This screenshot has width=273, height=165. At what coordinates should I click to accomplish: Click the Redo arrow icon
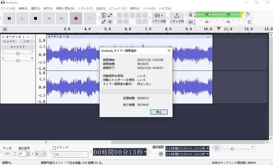point(145,21)
